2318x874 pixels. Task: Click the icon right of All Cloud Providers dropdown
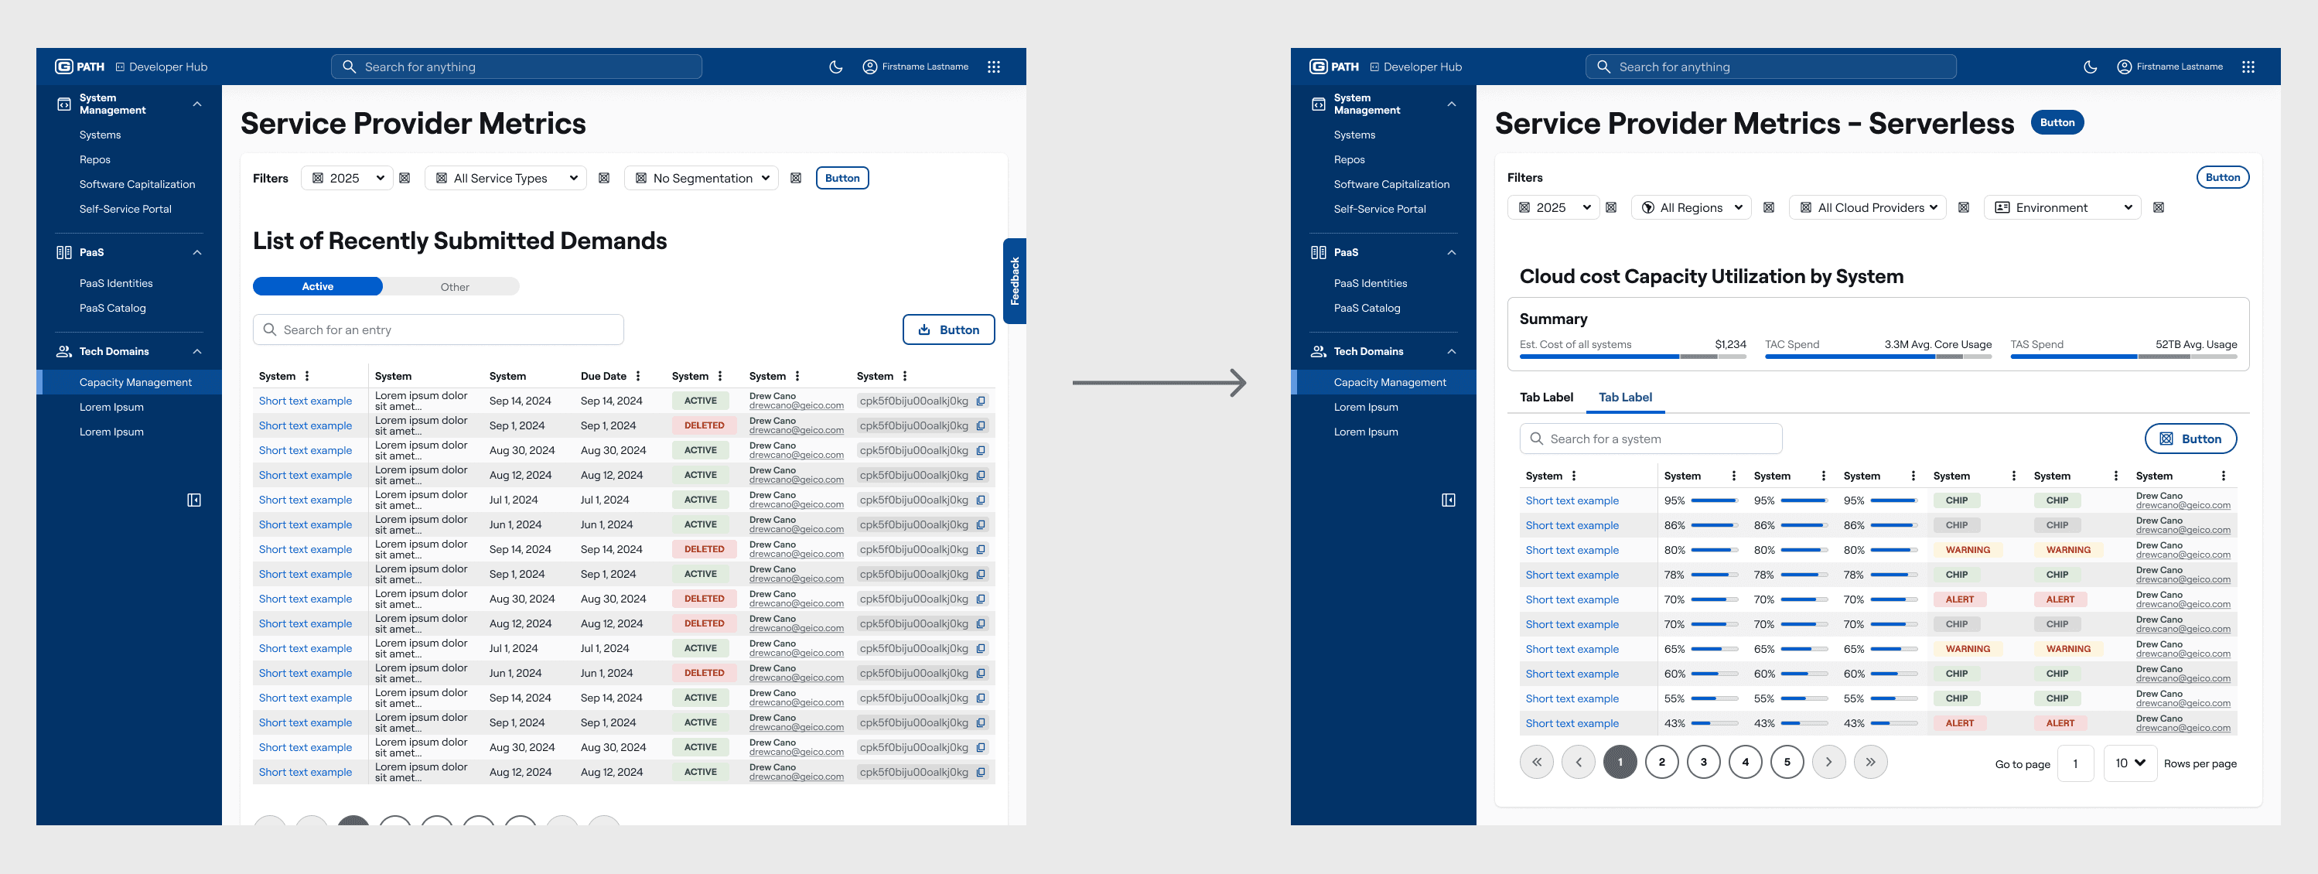pos(1964,208)
